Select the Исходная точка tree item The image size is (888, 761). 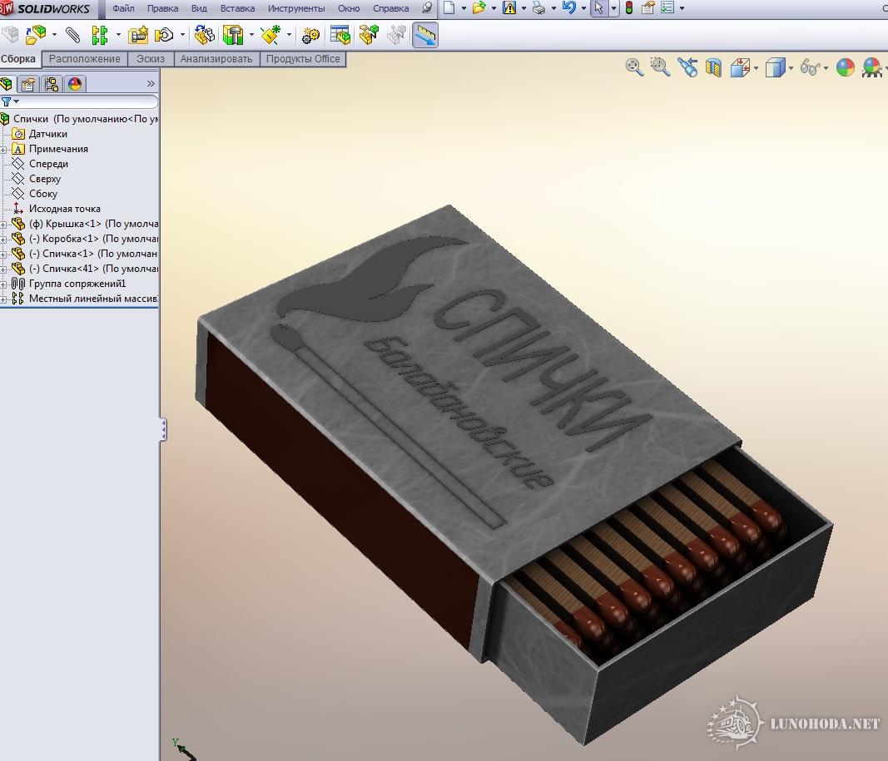coord(64,209)
